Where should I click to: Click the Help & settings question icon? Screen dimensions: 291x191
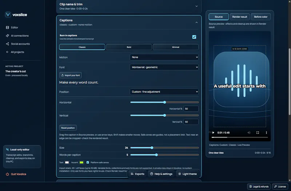coord(152,174)
